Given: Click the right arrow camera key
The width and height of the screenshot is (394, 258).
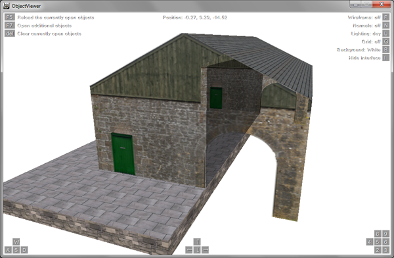Looking at the screenshot, I should point(206,250).
